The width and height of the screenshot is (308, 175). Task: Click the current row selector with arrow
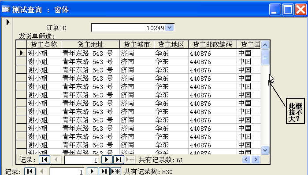coord(22,53)
